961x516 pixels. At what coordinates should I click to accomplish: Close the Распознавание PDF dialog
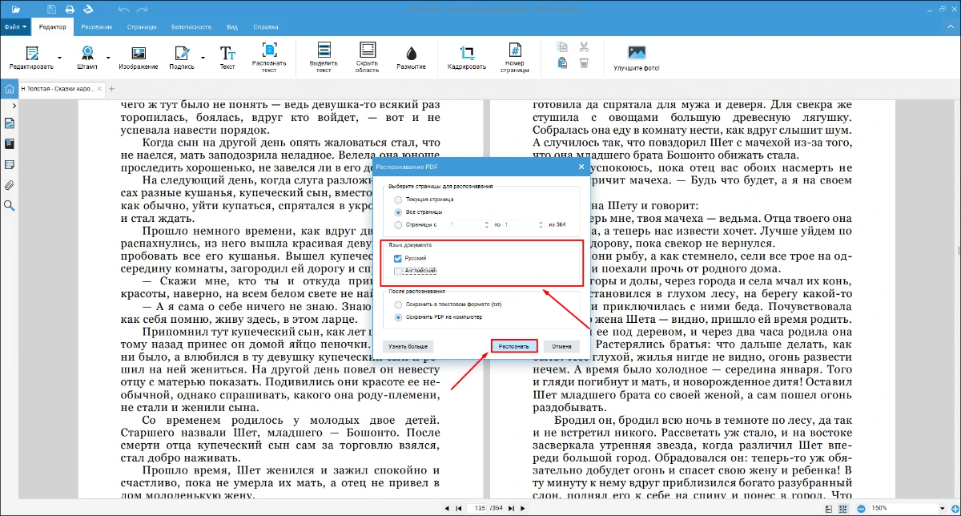click(x=581, y=167)
